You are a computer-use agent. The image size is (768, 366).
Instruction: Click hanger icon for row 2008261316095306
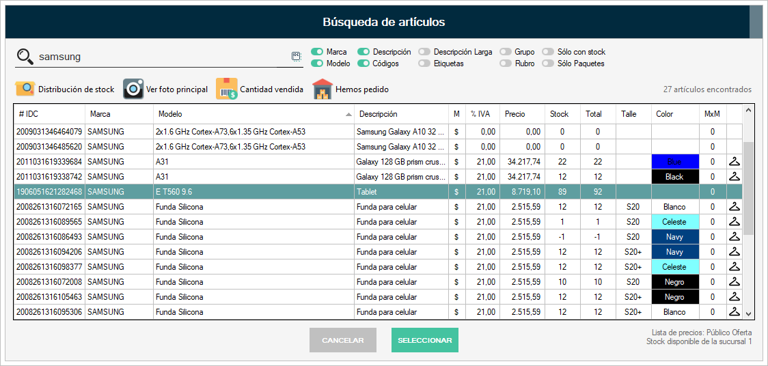[x=734, y=311]
